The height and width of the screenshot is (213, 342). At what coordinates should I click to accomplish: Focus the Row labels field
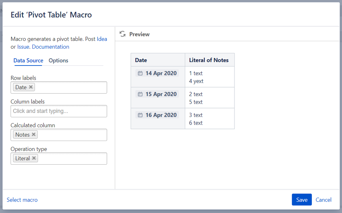tap(59, 87)
